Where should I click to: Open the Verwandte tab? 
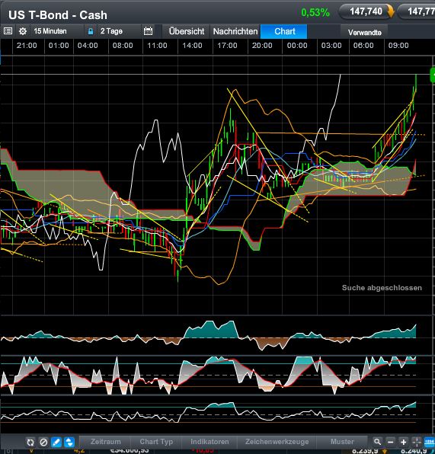tap(364, 32)
